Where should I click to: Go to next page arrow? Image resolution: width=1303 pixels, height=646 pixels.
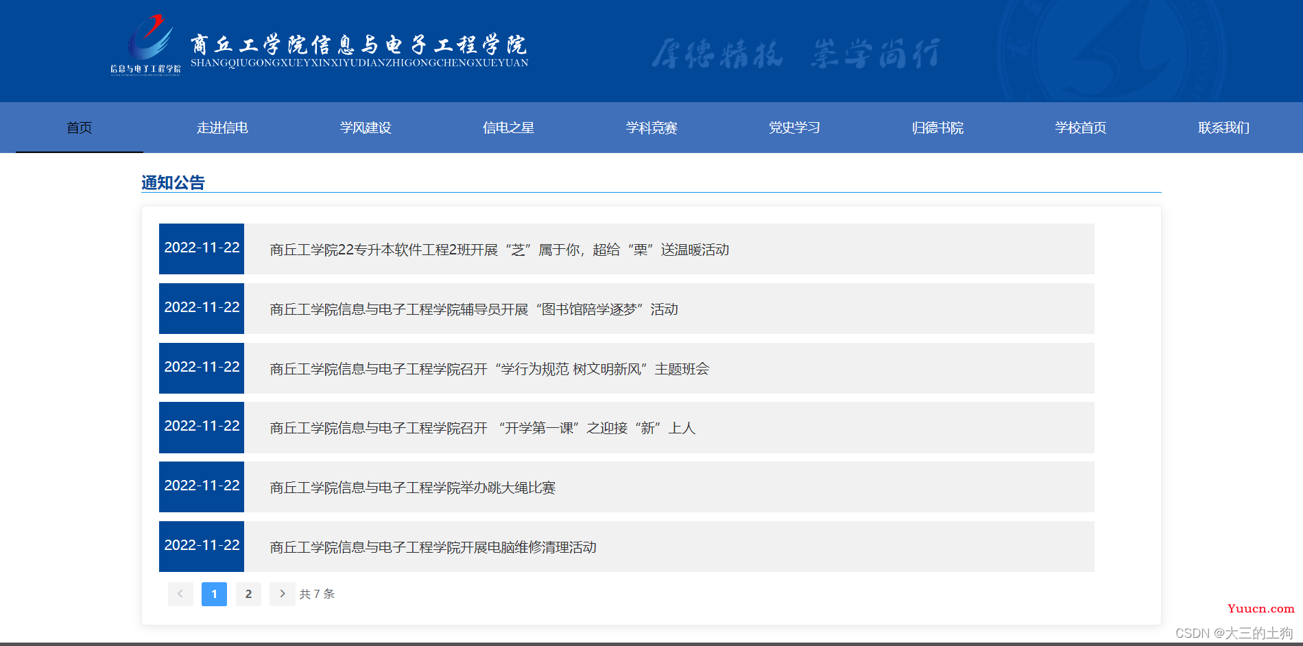282,594
